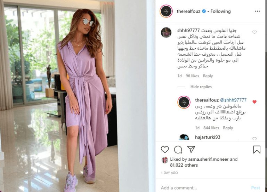Like the post with the heart icon

[165, 150]
